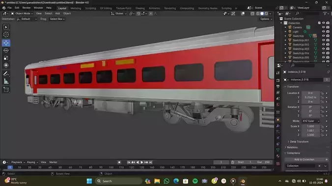Screen dimensions: 332x186
Task: Activate the 3D Cursor tool
Action: (6, 35)
